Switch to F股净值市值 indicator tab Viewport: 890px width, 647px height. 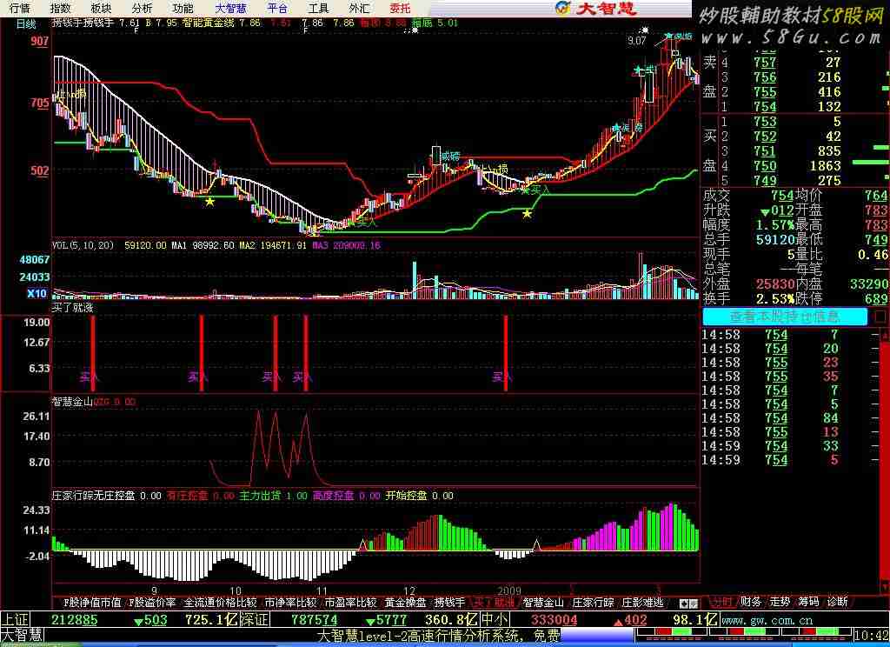pyautogui.click(x=92, y=602)
